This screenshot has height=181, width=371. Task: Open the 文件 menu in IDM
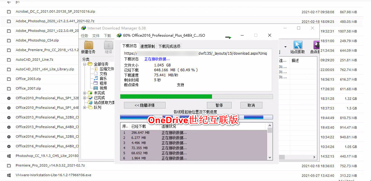point(96,35)
